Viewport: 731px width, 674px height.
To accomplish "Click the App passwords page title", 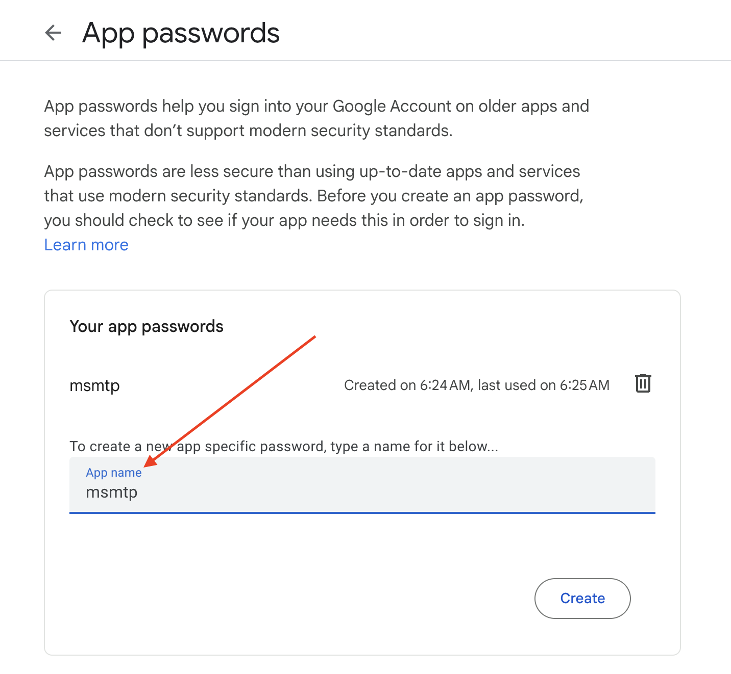I will (181, 33).
